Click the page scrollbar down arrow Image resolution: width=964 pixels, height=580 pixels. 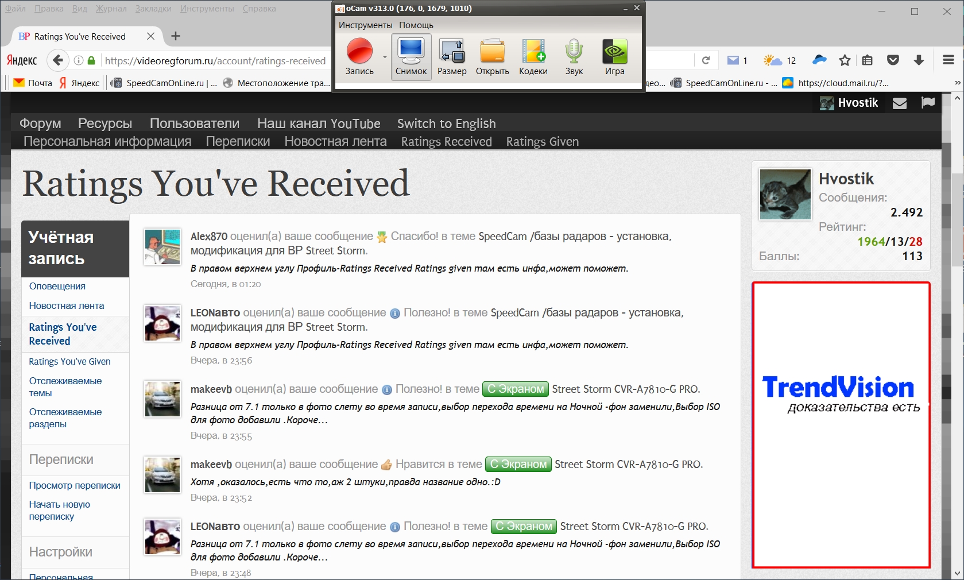(x=957, y=573)
